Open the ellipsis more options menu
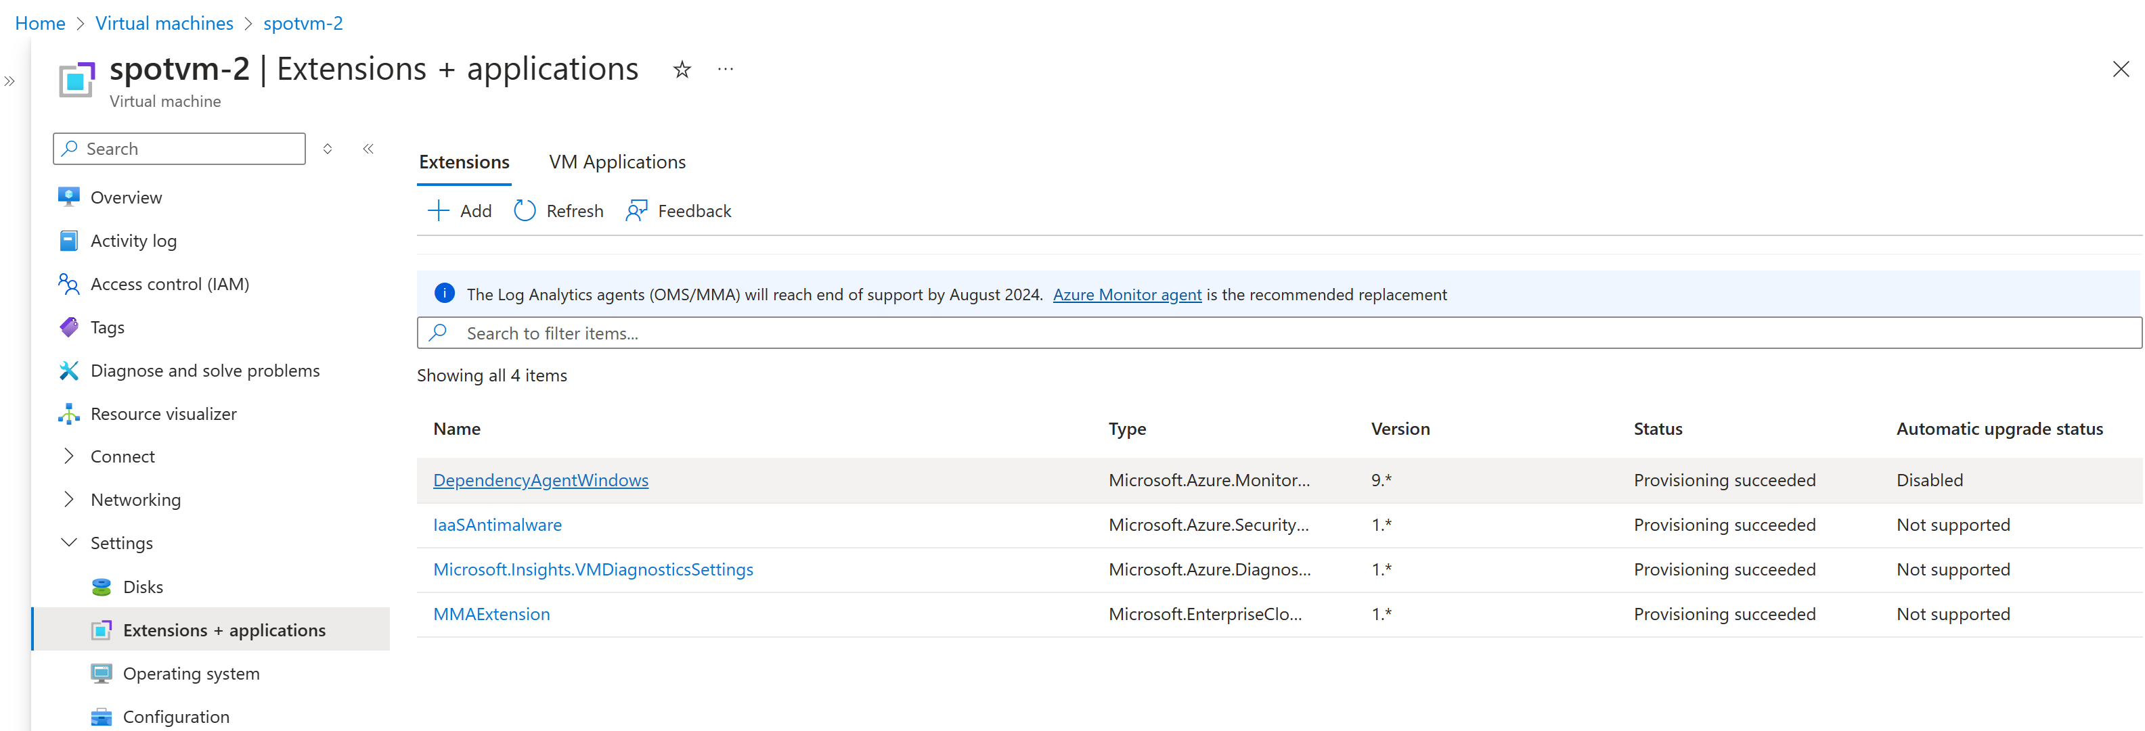The height and width of the screenshot is (731, 2145). point(724,69)
